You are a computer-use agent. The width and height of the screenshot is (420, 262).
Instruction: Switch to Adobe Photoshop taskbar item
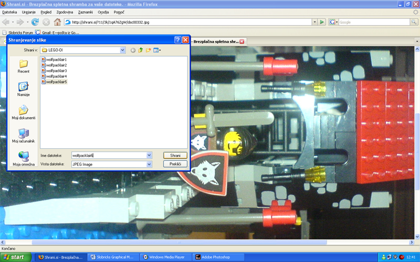[x=218, y=257]
